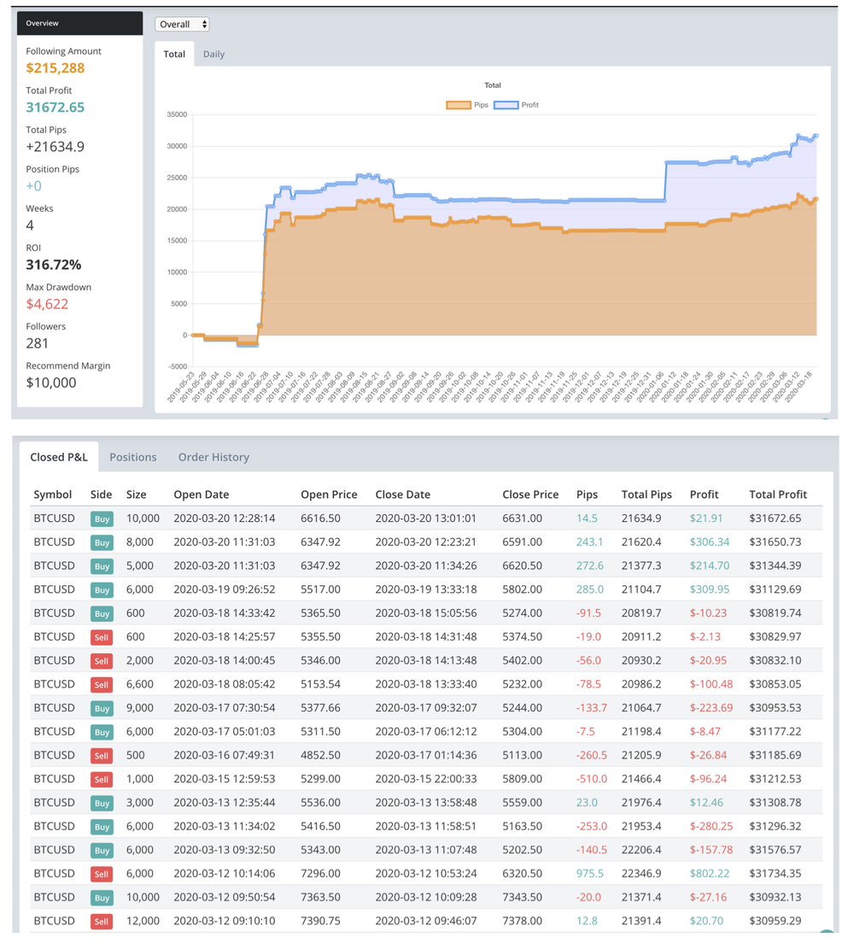Switch to the Daily chart tab
This screenshot has width=854, height=943.
[213, 54]
